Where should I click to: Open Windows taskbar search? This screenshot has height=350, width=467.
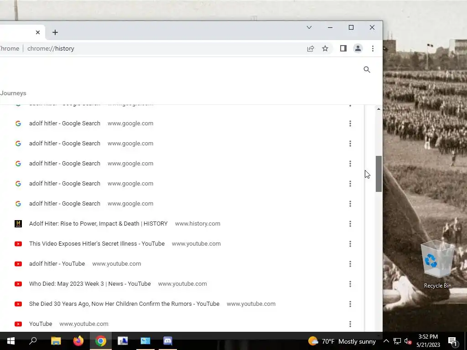pyautogui.click(x=33, y=341)
